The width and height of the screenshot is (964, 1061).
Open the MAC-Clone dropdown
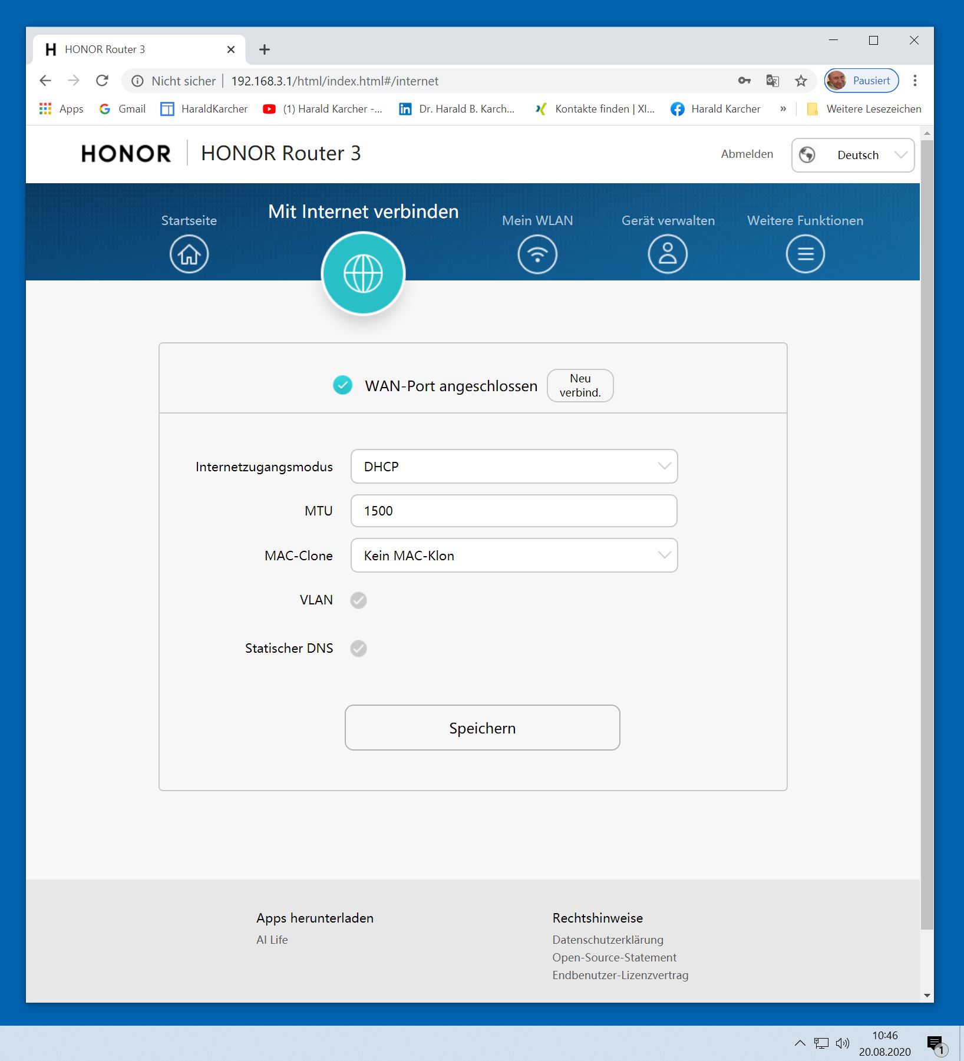click(514, 556)
